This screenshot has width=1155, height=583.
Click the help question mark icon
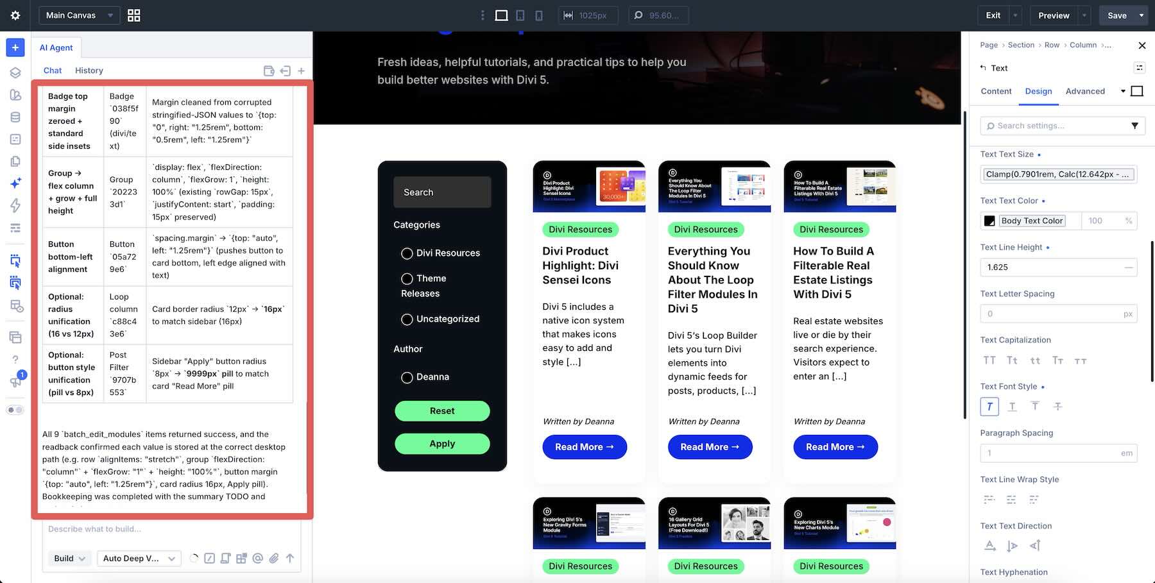point(15,359)
